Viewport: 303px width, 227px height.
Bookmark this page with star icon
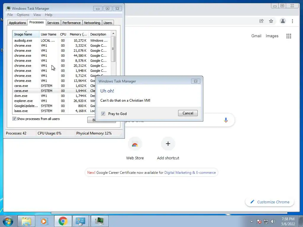point(271,21)
